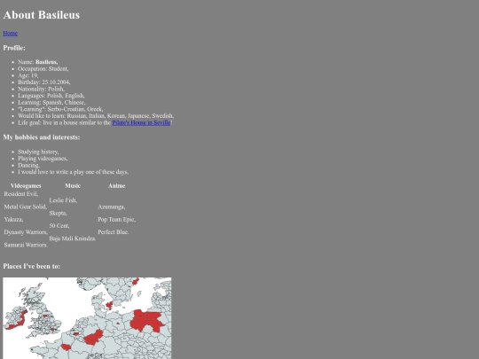Click the Metal Gear Solid cell
This screenshot has height=359, width=479.
(26, 207)
